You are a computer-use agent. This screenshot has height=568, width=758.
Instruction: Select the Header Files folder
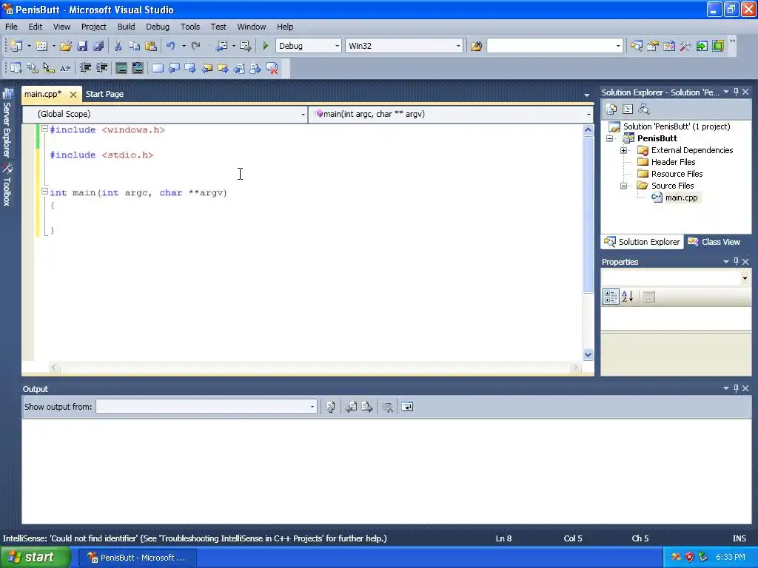coord(673,162)
